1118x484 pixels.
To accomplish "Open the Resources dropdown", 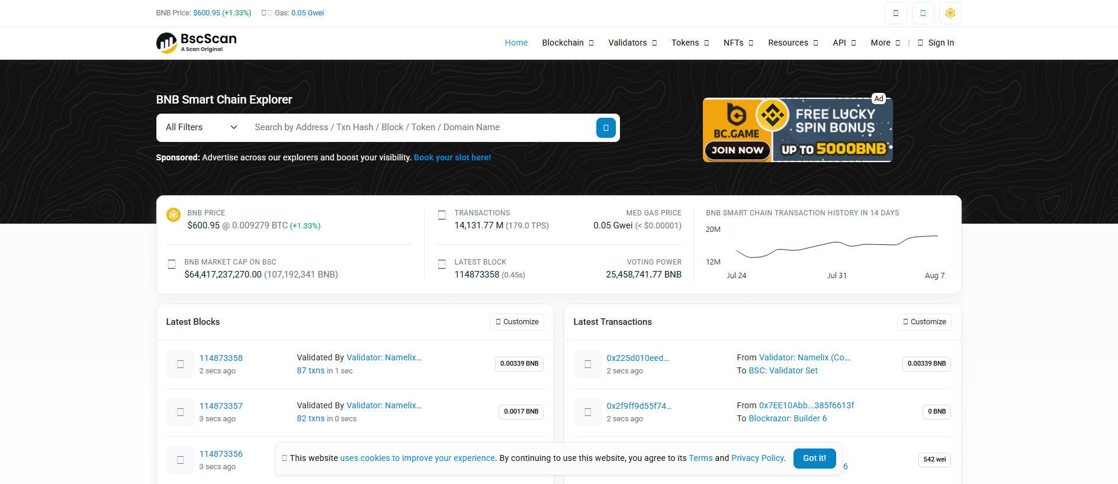I will click(793, 43).
